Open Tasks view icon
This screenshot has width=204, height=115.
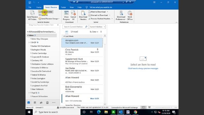[x=47, y=103]
